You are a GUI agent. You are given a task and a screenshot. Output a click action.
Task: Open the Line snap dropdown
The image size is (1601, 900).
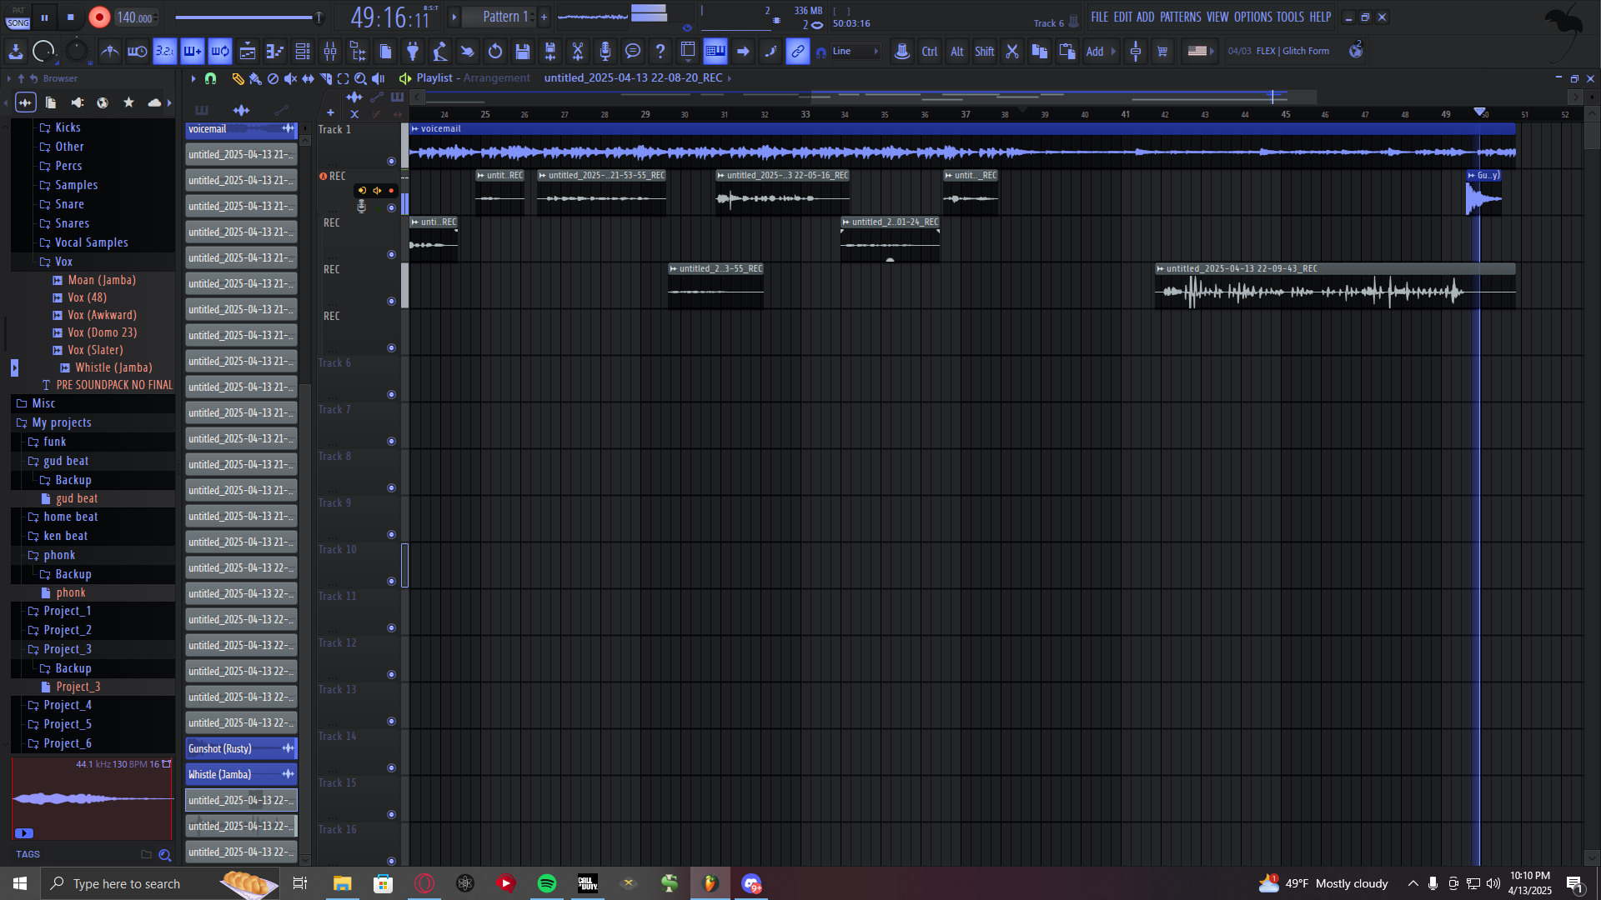click(x=855, y=52)
